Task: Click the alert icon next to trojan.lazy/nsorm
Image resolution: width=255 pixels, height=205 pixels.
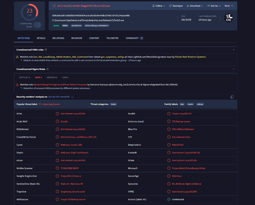Action: coord(40,104)
